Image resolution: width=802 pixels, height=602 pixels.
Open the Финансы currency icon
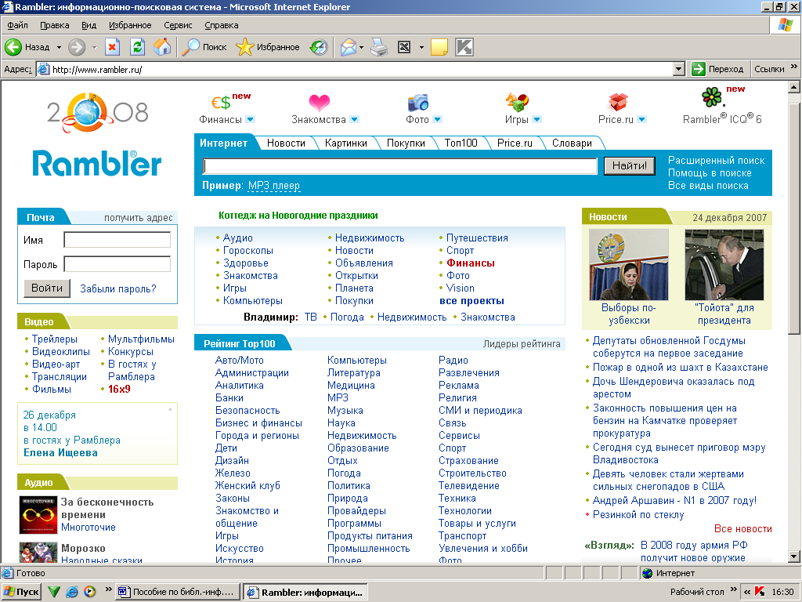coord(221,103)
